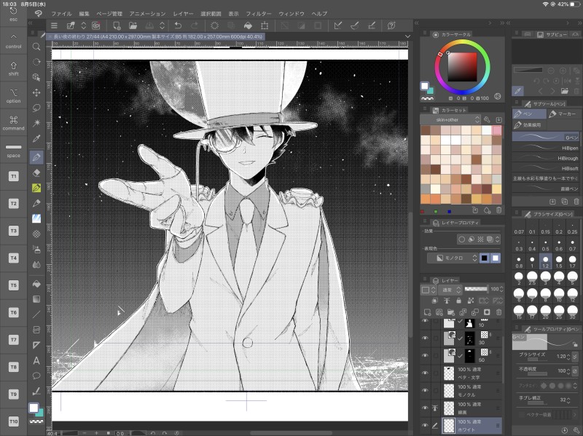583x436 pixels.
Task: Click the layer opacity slider
Action: coord(476,288)
